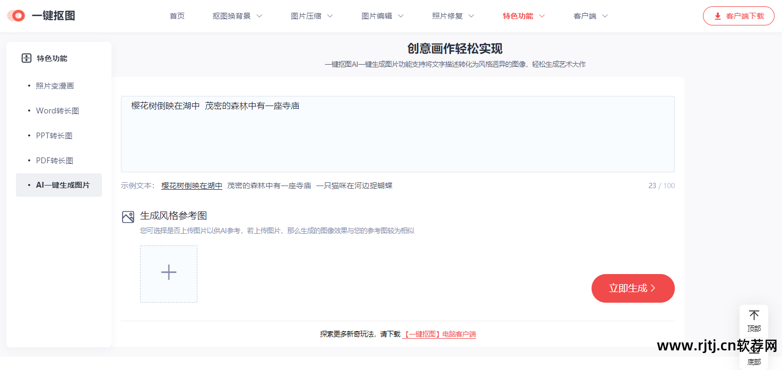Select the 特色功能 sidebar panel icon
The image size is (782, 370).
[x=26, y=58]
